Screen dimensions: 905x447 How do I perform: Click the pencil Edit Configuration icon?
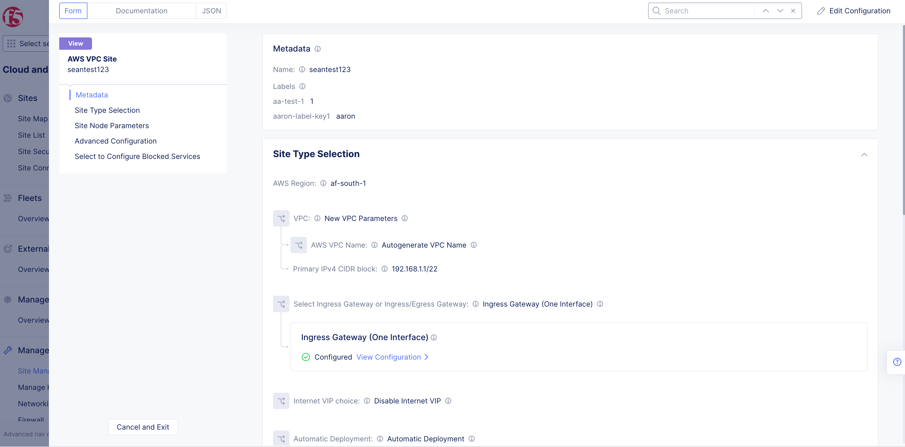tap(821, 11)
